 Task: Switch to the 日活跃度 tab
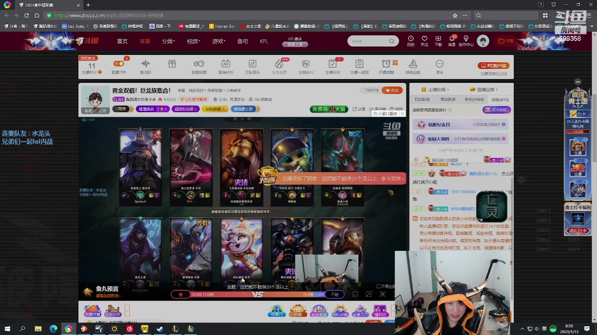(423, 100)
